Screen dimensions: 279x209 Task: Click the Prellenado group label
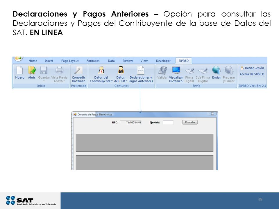click(79, 86)
